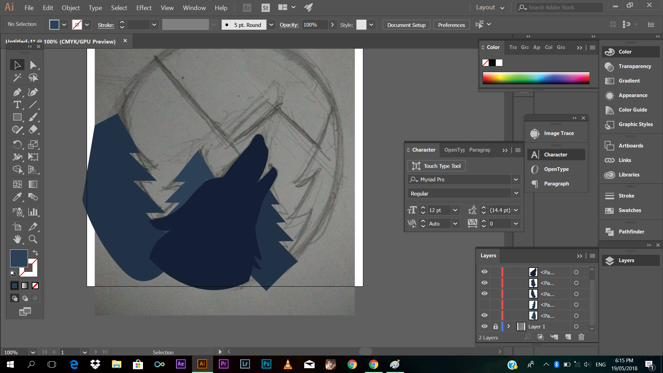
Task: Open the Image Trace panel
Action: [556, 133]
